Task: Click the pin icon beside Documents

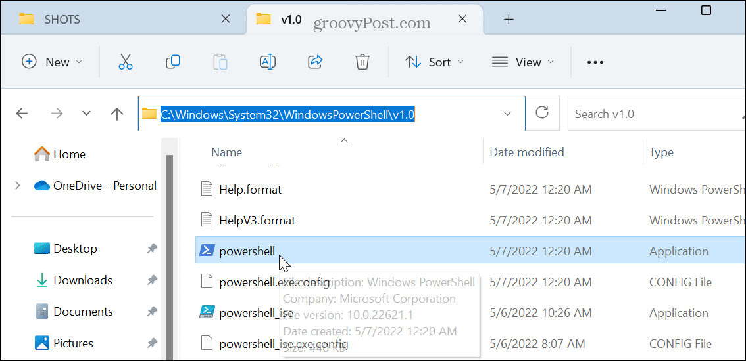Action: (152, 312)
